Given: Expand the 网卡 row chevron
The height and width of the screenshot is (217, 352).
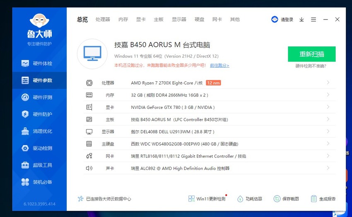Looking at the screenshot, I should tap(328, 156).
